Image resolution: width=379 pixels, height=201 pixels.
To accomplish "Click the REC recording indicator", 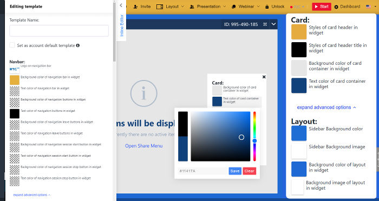I will [x=297, y=7].
